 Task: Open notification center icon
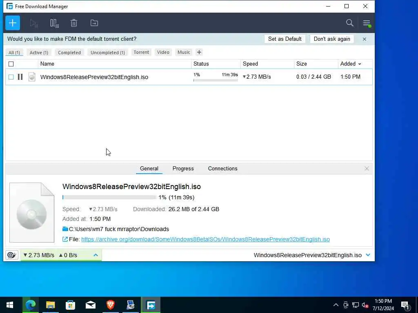[405, 306]
